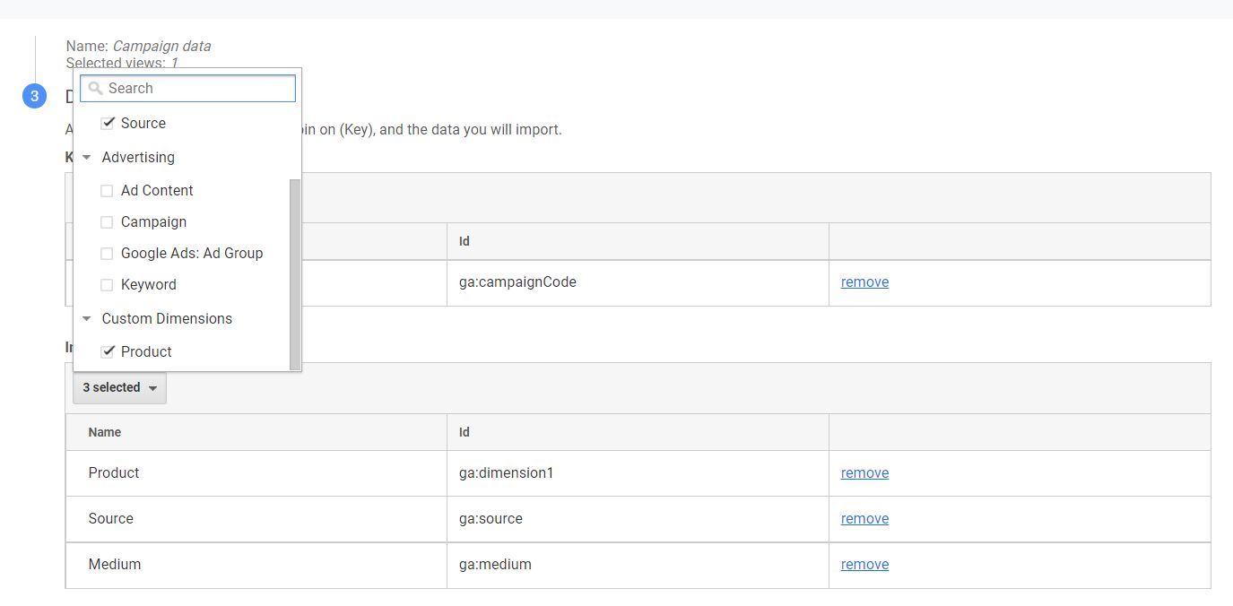The height and width of the screenshot is (606, 1233).
Task: Uncheck the Product checkbox
Action: [x=109, y=351]
